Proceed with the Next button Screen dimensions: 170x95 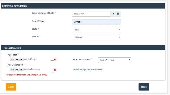click(144, 87)
